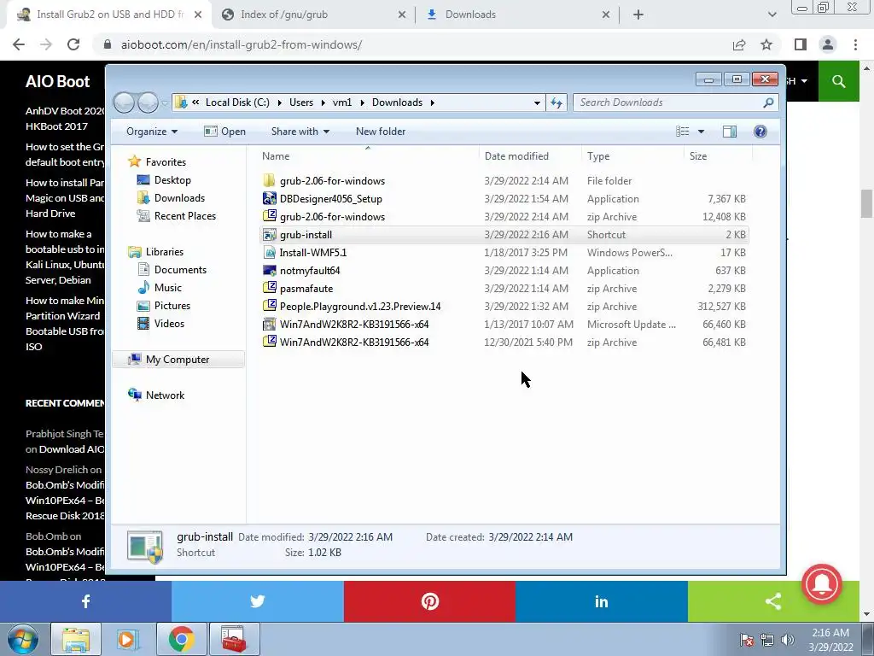Image resolution: width=874 pixels, height=656 pixels.
Task: Sort by Size column header
Action: click(717, 156)
